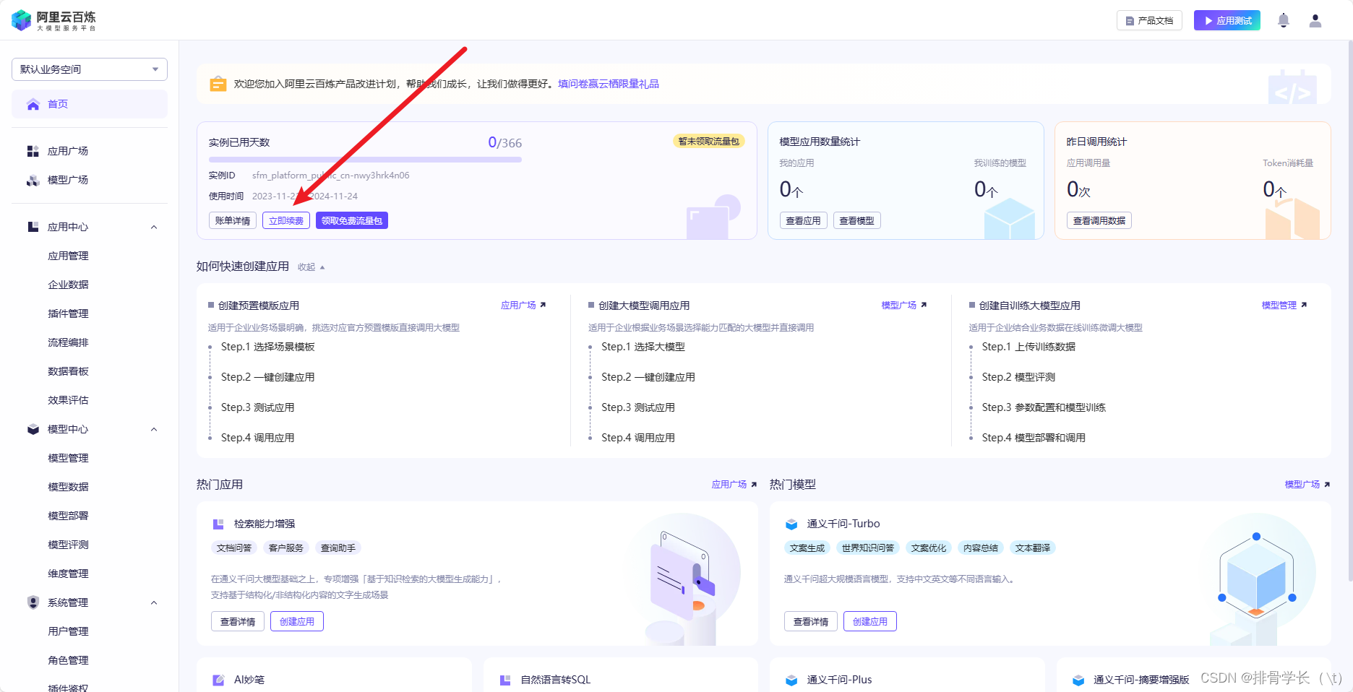This screenshot has height=692, width=1353.
Task: Collapse the 系统管理 sidebar section
Action: [x=154, y=602]
